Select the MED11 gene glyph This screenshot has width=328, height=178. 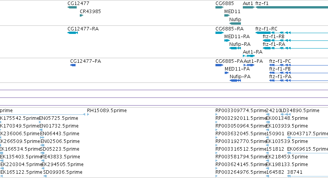pyautogui.click(x=227, y=15)
